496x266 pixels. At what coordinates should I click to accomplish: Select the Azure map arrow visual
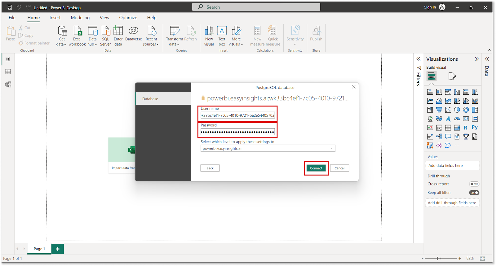448,119
